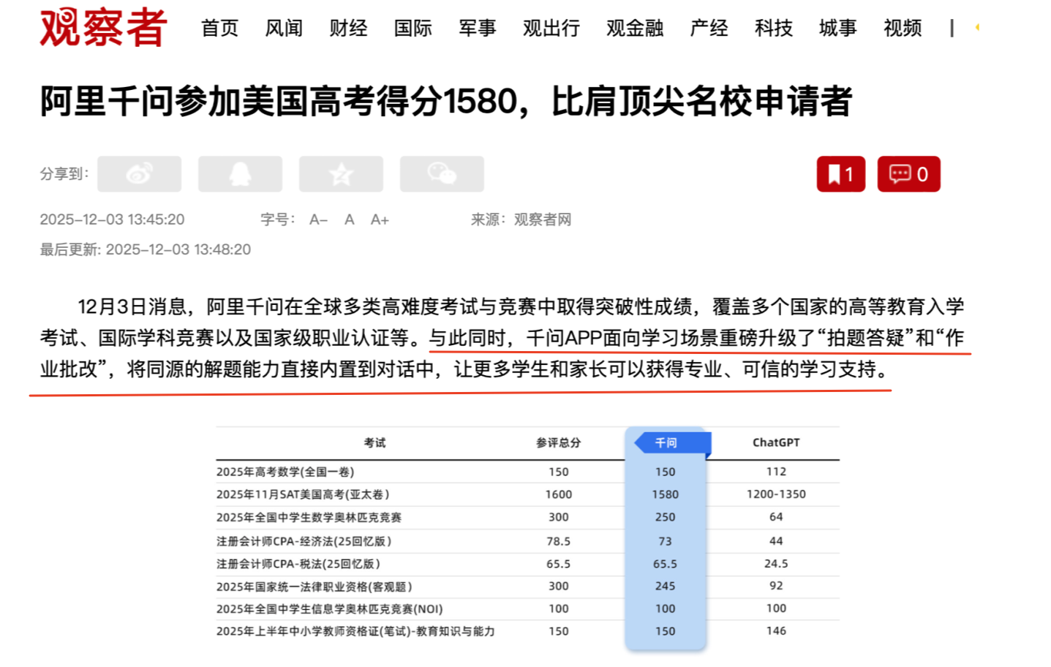The width and height of the screenshot is (1051, 667).
Task: Switch to the 科技 channel
Action: click(x=773, y=29)
